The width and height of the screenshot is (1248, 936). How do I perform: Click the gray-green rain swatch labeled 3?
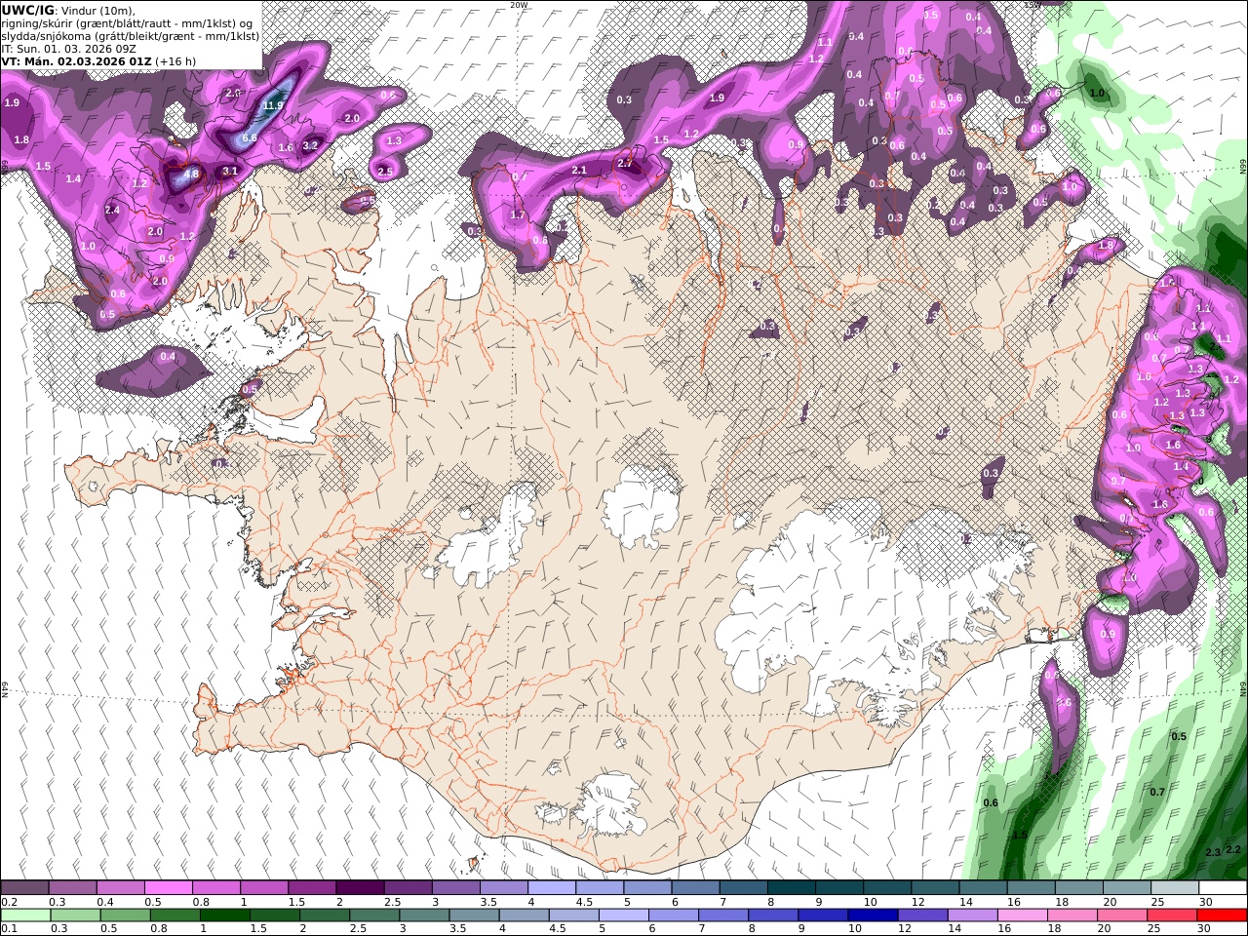point(424,916)
